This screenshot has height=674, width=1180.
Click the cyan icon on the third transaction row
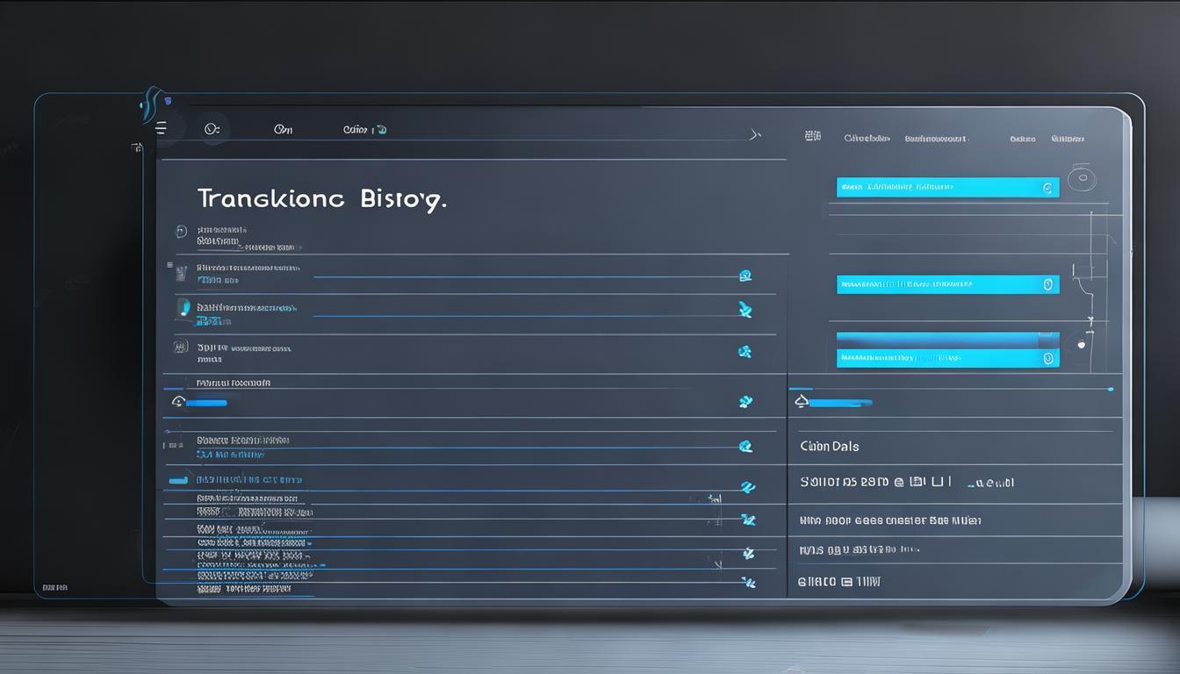click(745, 352)
